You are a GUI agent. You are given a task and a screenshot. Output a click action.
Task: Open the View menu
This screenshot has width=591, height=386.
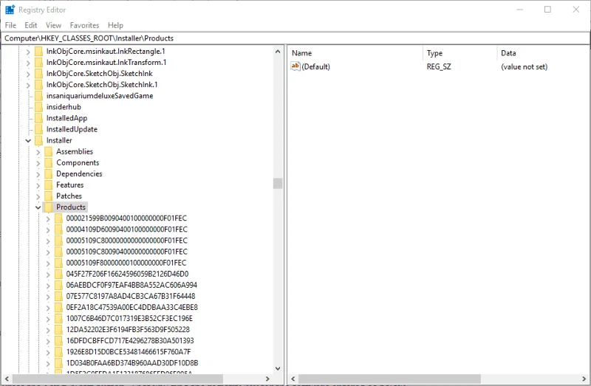[x=53, y=25]
